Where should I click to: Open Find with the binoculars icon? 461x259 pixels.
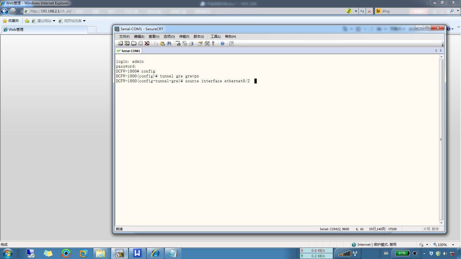pyautogui.click(x=169, y=43)
